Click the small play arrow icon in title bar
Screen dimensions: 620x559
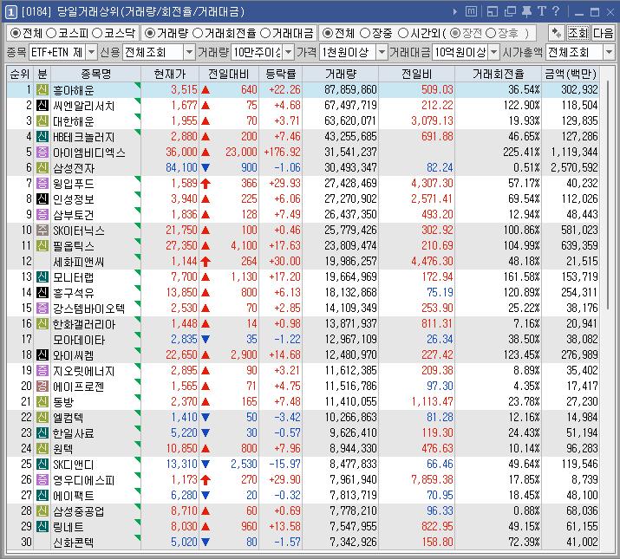point(455,12)
